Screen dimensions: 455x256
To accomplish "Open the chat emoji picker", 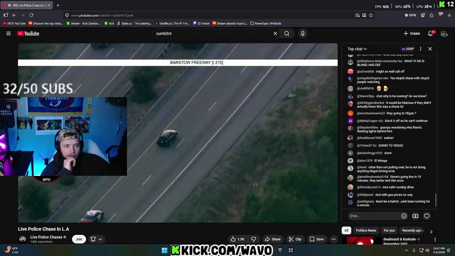I will [404, 216].
